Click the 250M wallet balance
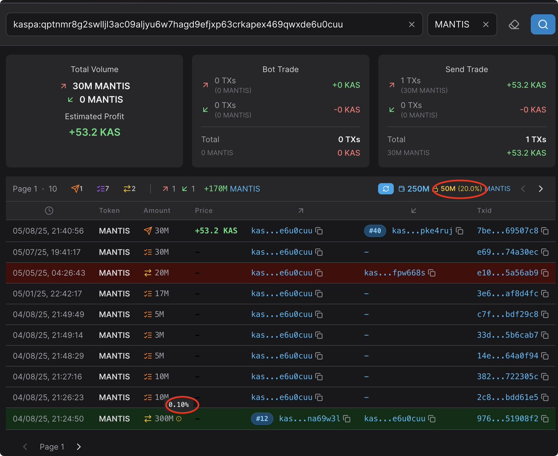This screenshot has width=558, height=456. point(414,189)
